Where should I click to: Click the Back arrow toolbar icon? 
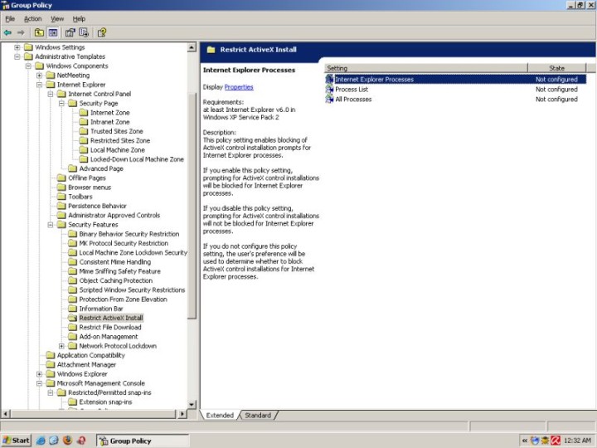click(8, 32)
